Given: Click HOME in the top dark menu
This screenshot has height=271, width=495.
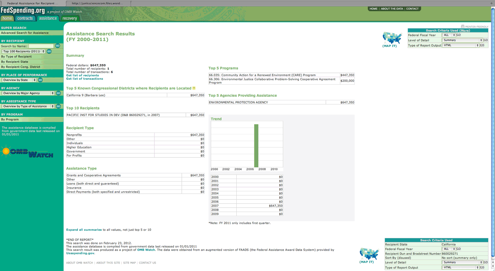Looking at the screenshot, I should point(373,8).
